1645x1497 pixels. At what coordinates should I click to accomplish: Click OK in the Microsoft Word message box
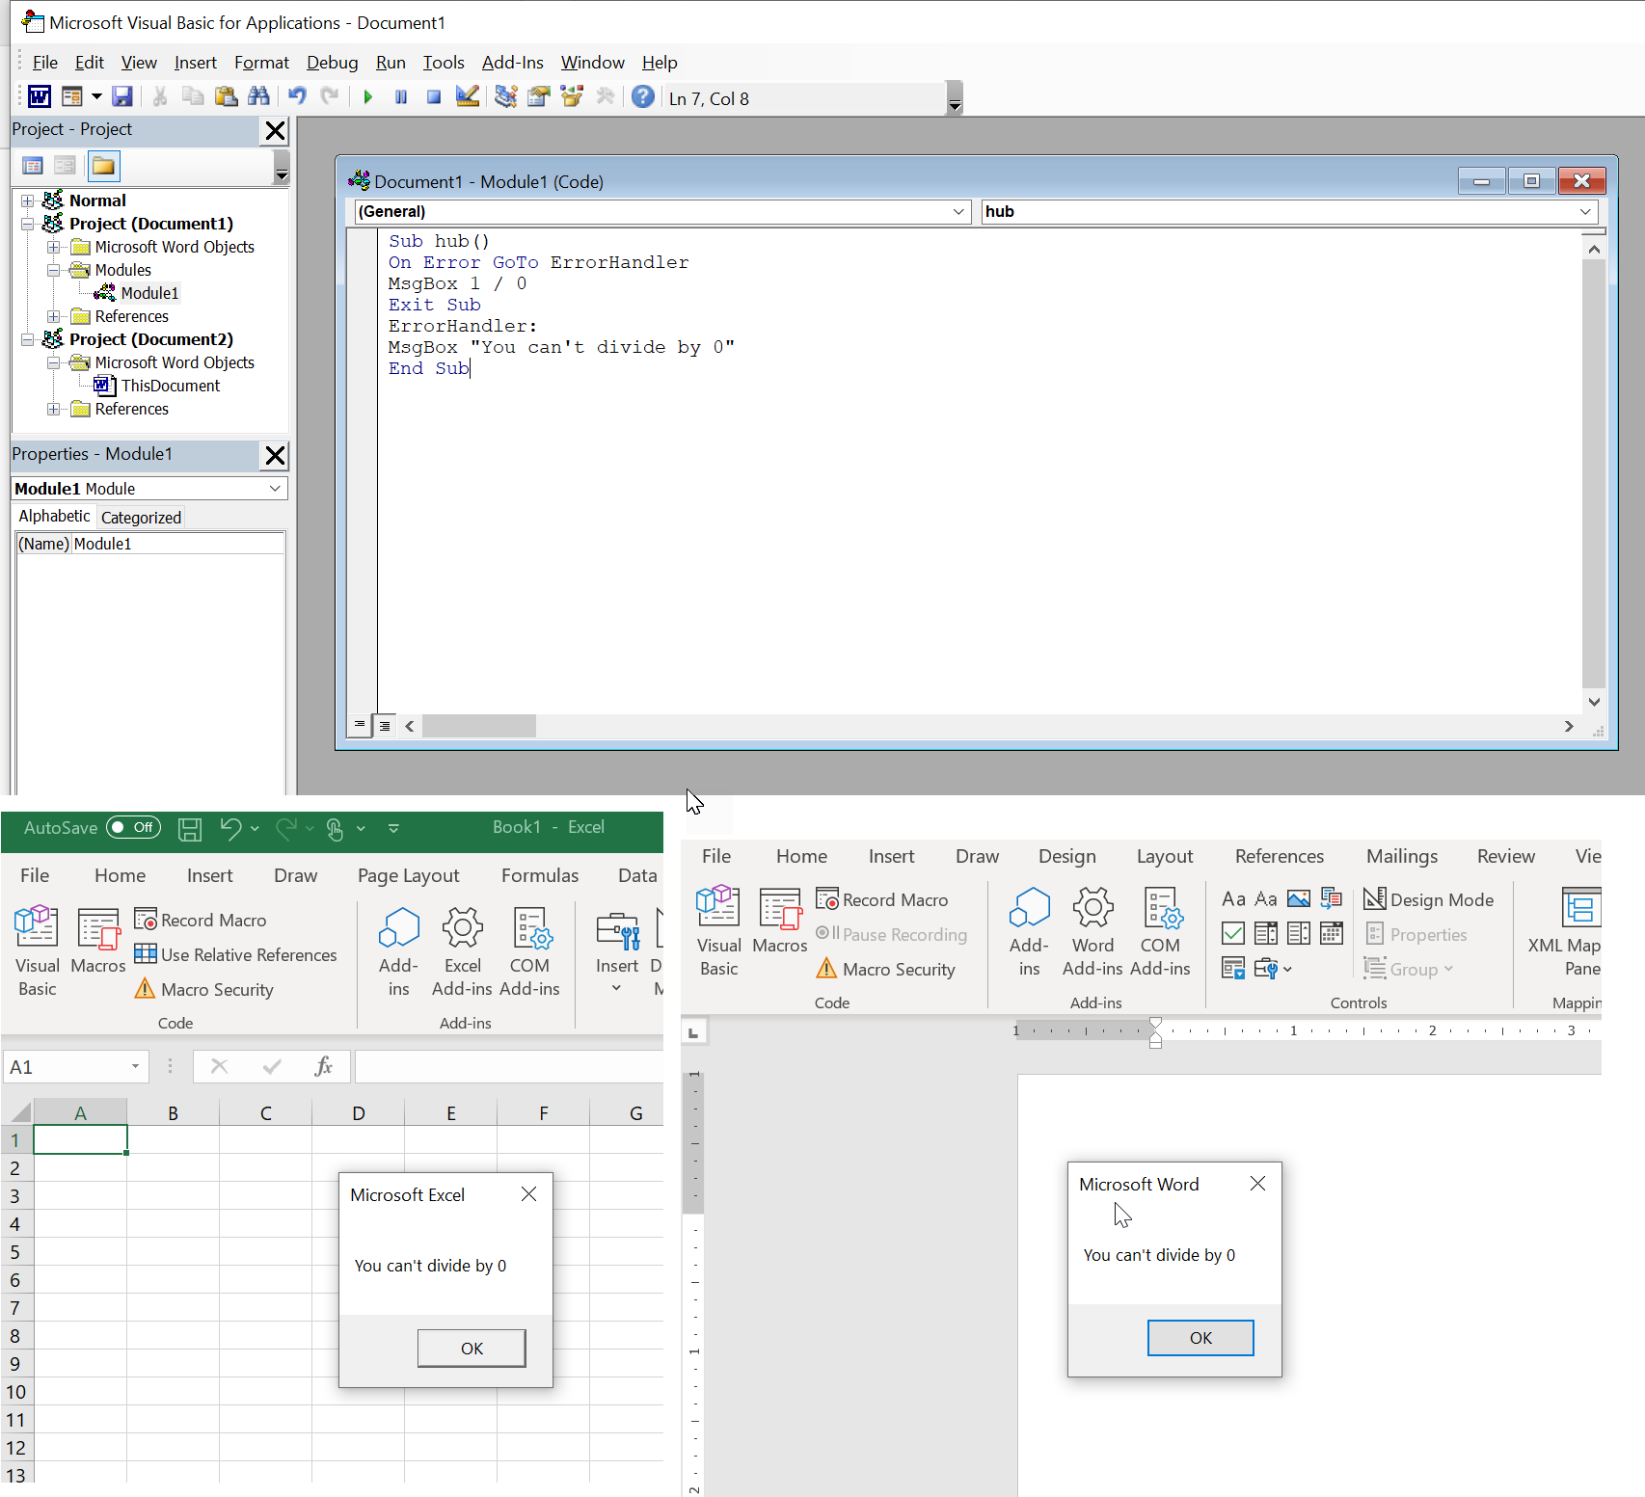[1200, 1337]
